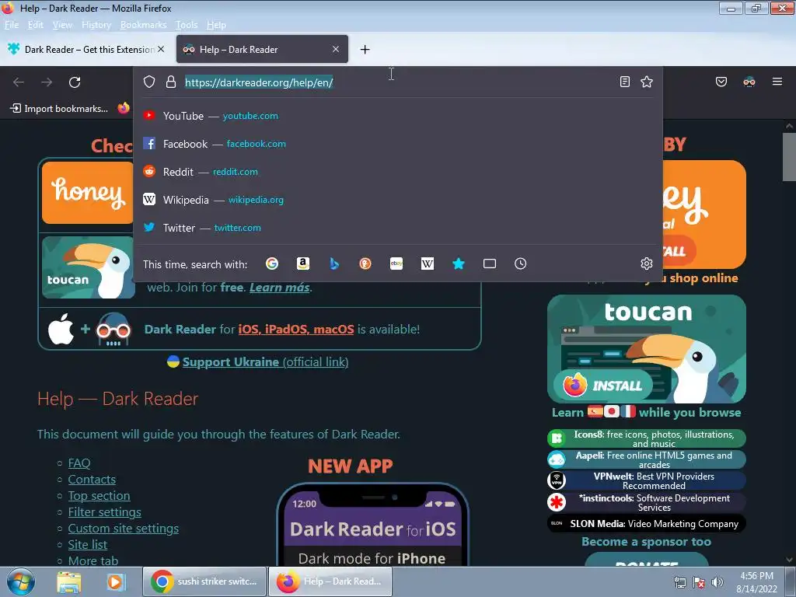Open the Bookmarks menu
The image size is (796, 597).
pyautogui.click(x=143, y=25)
